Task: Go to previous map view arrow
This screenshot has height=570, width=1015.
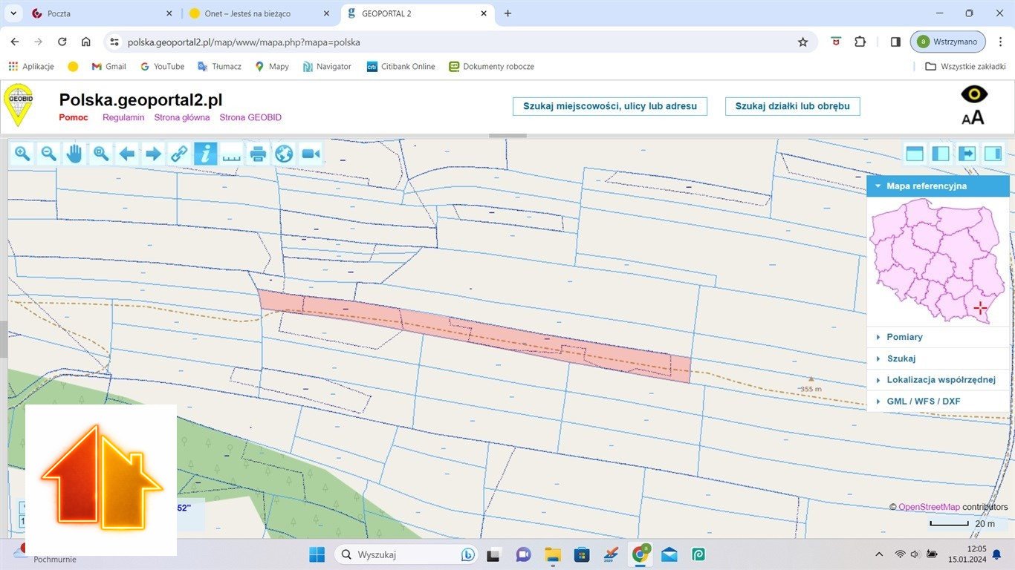Action: coord(127,154)
